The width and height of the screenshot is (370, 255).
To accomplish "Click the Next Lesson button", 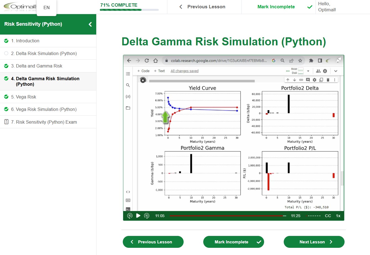I will [x=314, y=242].
